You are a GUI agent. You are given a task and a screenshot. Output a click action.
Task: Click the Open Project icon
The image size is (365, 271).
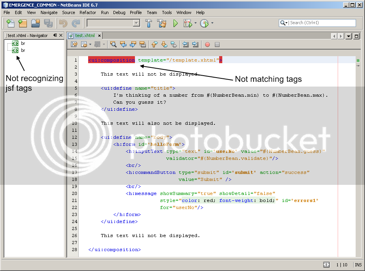(x=35, y=23)
